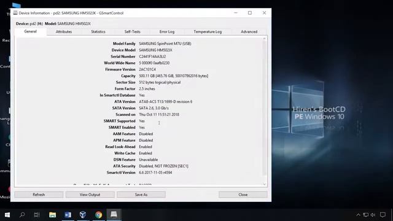Click the '512 bytes logical/physical' value

pos(160,82)
